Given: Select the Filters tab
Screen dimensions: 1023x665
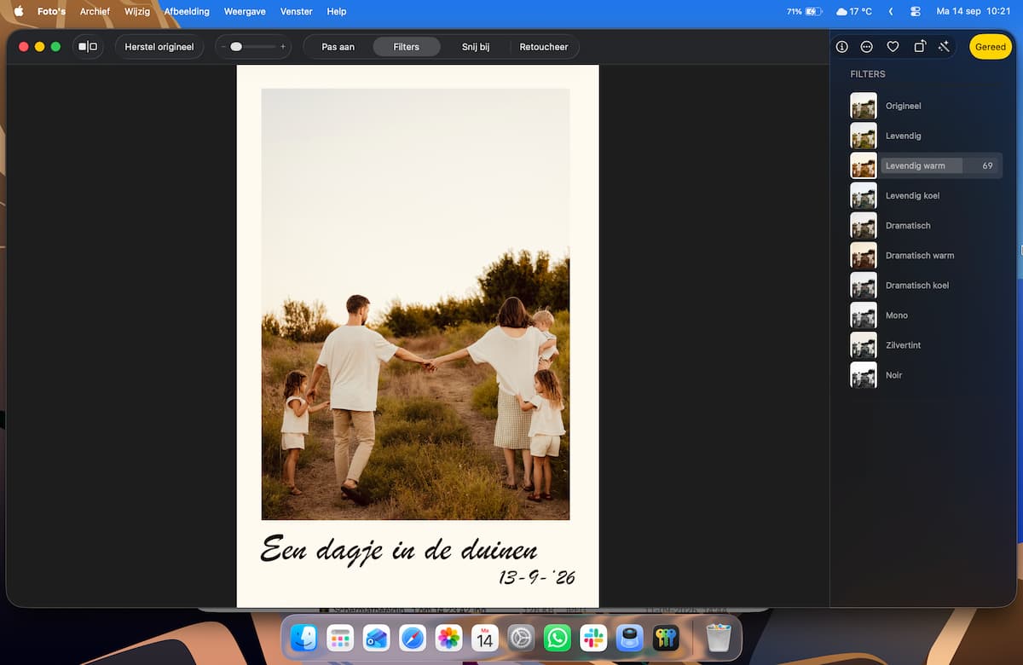Looking at the screenshot, I should pos(407,47).
